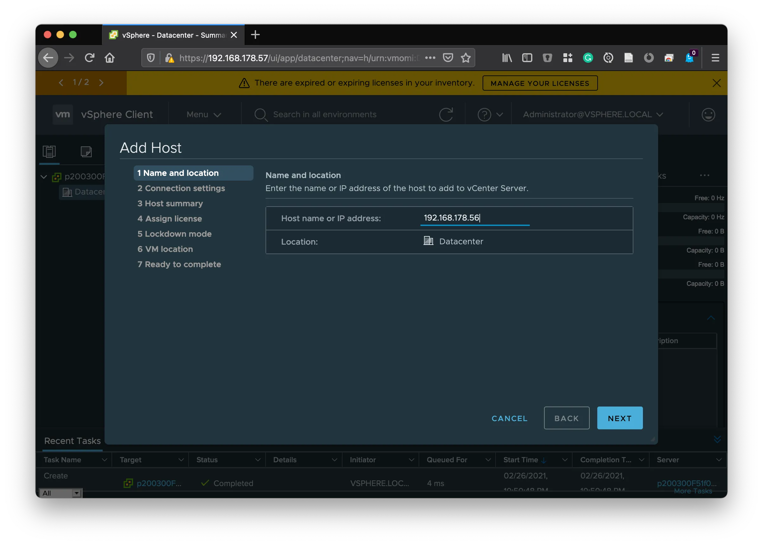Select step 1 Name and location
Viewport: 763px width, 545px height.
click(193, 173)
